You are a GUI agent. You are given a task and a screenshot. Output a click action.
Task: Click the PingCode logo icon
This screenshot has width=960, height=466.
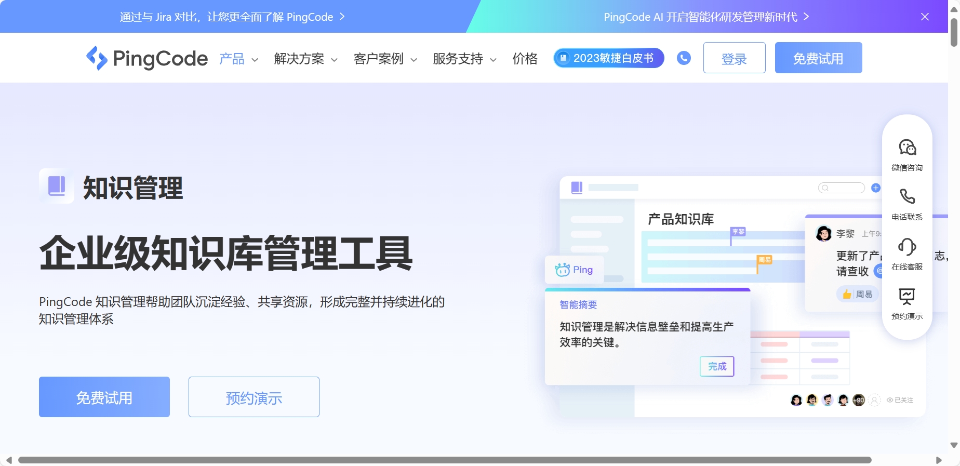(97, 58)
